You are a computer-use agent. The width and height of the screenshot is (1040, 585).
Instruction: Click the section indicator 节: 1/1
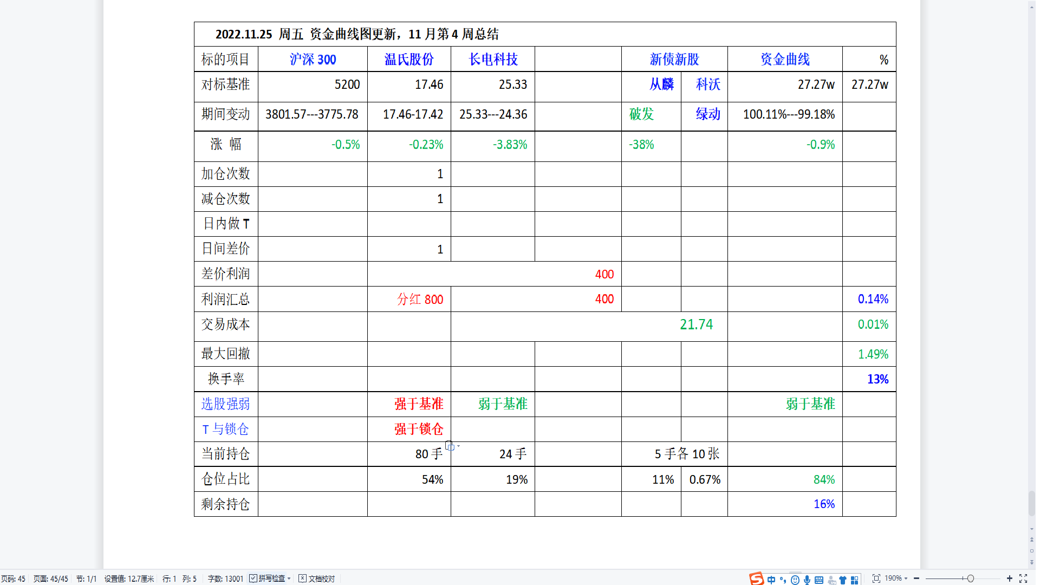[86, 578]
